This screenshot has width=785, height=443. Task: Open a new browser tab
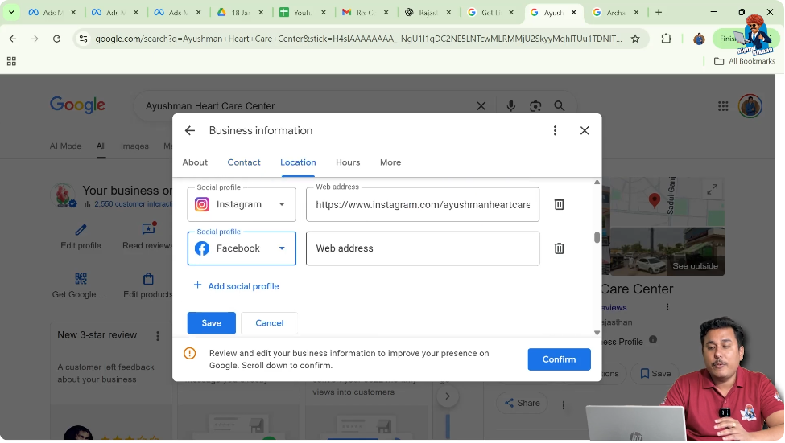[x=659, y=12]
